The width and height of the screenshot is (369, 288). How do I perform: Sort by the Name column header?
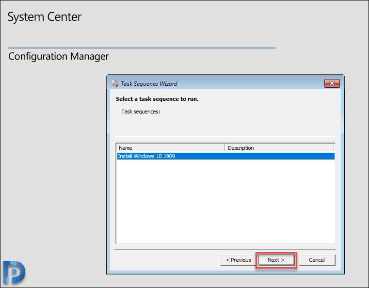[170, 148]
